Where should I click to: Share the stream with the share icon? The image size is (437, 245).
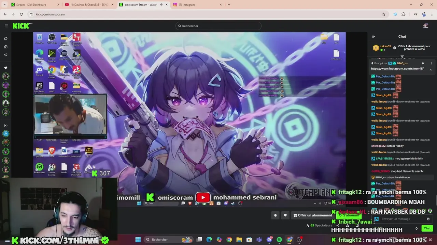338,225
